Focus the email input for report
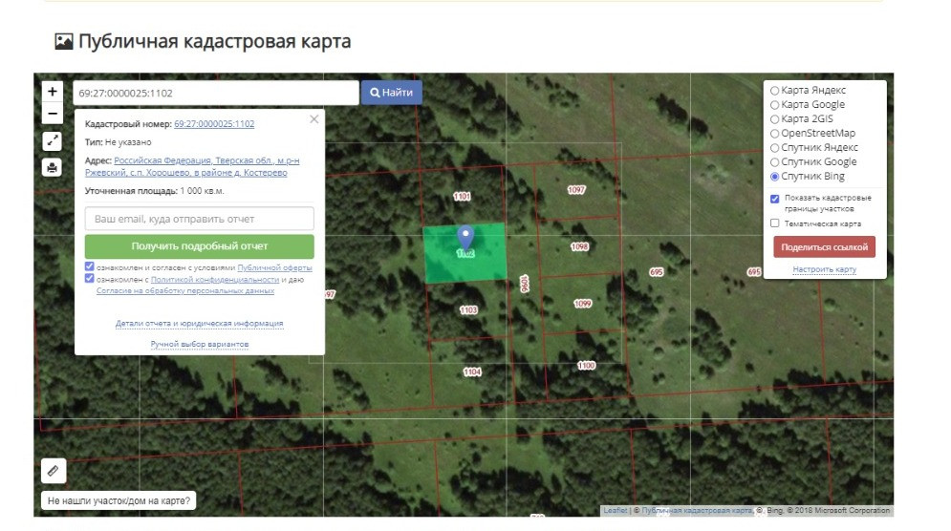This screenshot has width=951, height=531. [x=200, y=219]
